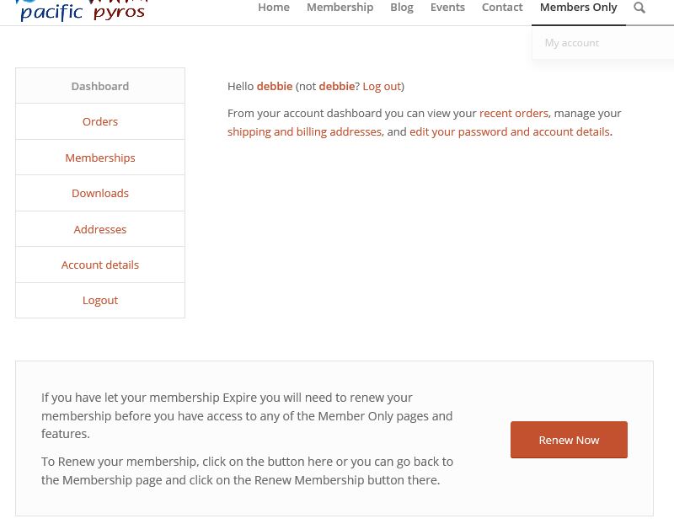Choose My account from the submenu

pos(572,43)
